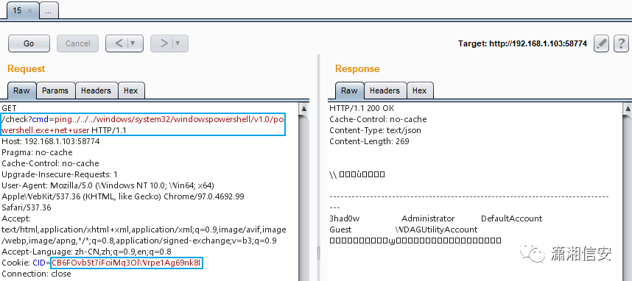632x281 pixels.
Task: Click the Accept-Language header line
Action: 87,252
